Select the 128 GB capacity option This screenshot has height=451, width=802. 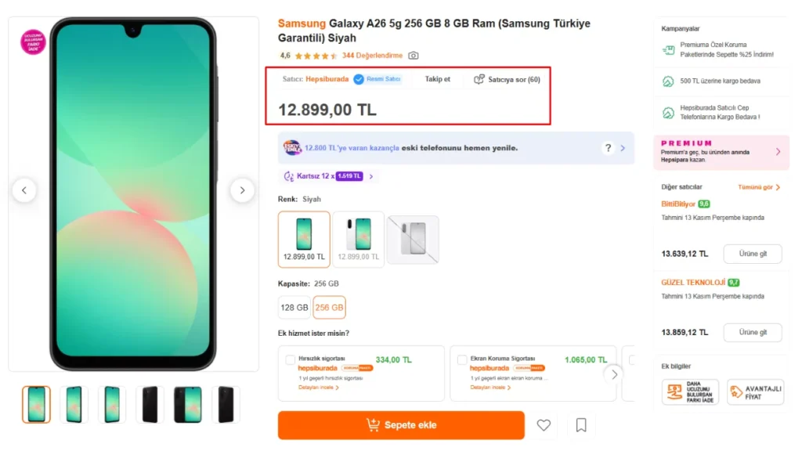294,308
